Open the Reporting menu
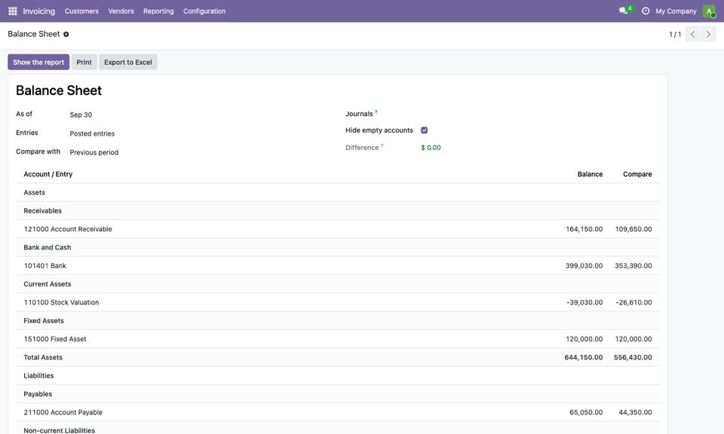Screen dimensions: 724x434 (158, 11)
